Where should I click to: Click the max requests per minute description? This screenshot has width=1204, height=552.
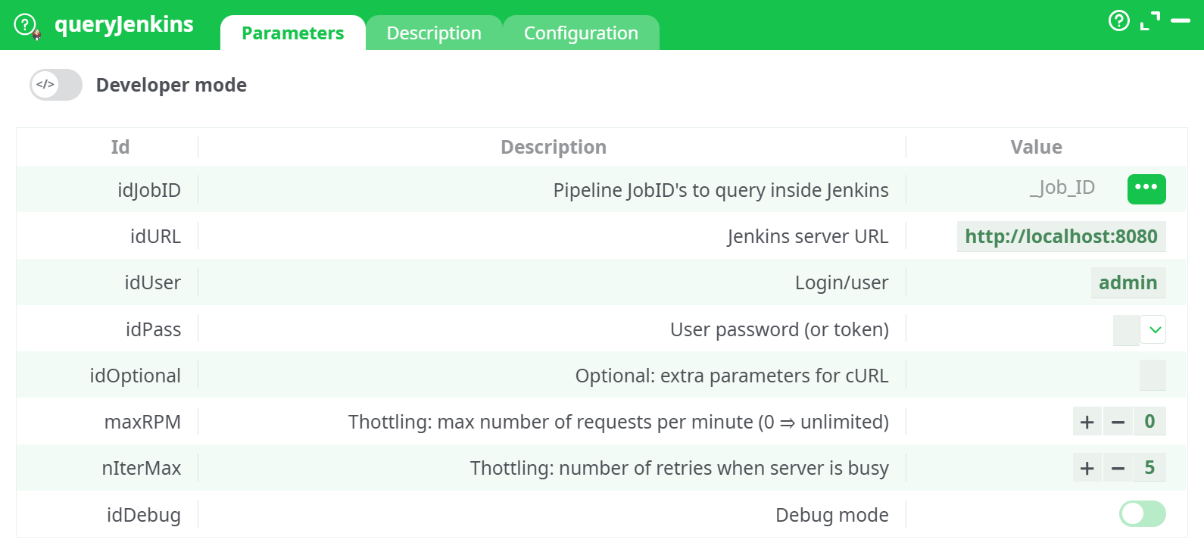(x=618, y=422)
